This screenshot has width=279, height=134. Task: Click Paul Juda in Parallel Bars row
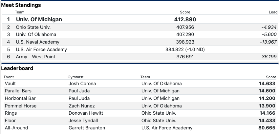point(79,91)
